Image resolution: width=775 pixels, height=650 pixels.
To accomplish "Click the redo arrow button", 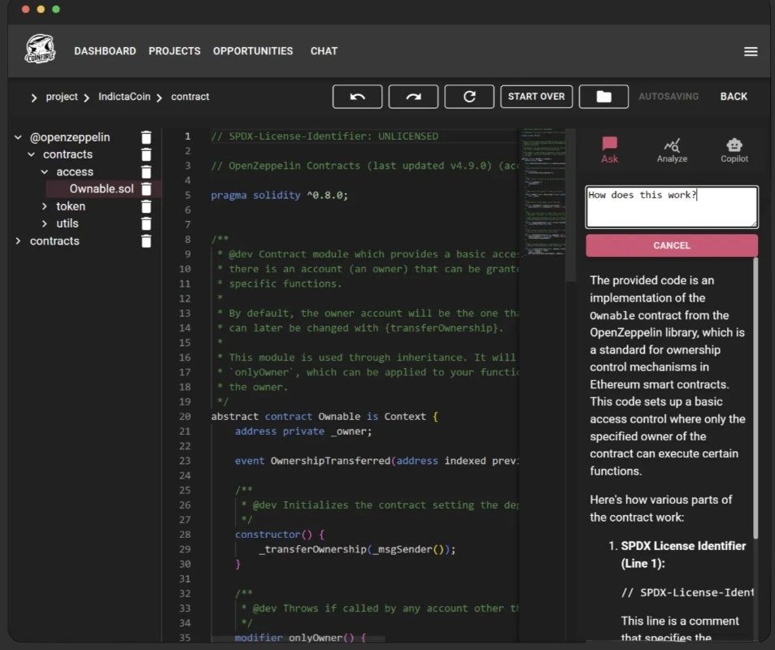I will pyautogui.click(x=413, y=97).
